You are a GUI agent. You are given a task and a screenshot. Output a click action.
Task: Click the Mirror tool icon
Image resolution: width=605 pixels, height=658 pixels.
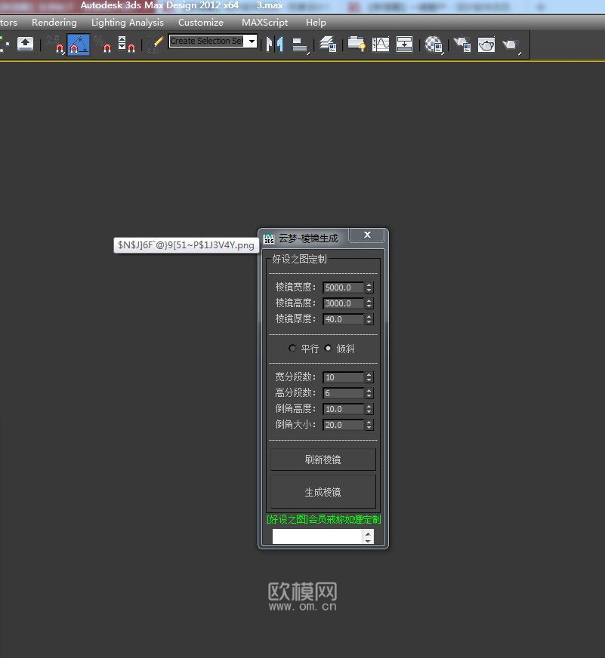point(275,45)
